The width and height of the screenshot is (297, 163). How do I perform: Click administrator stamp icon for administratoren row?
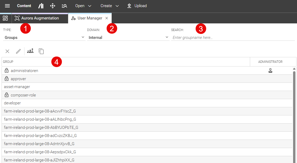coord(270,70)
